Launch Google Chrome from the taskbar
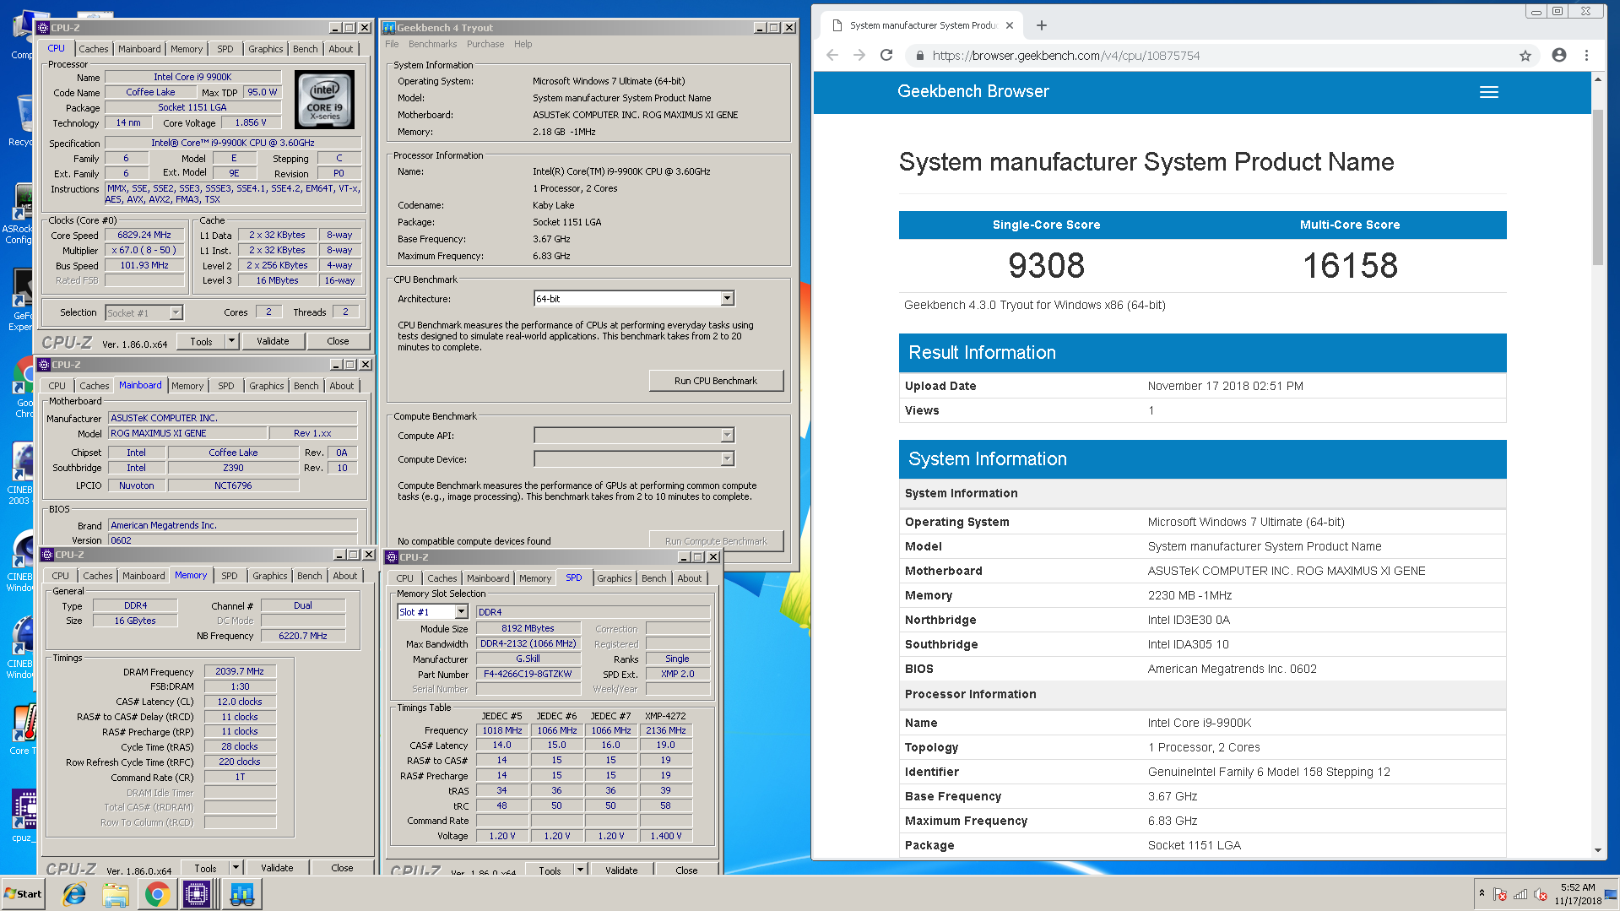Image resolution: width=1620 pixels, height=911 pixels. (156, 893)
